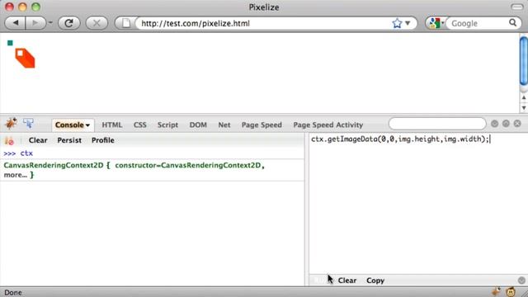This screenshot has width=528, height=297.
Task: Open the Console tab dropdown arrow
Action: tap(88, 125)
